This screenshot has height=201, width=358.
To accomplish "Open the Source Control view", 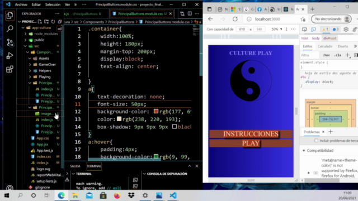I will click(10, 42).
